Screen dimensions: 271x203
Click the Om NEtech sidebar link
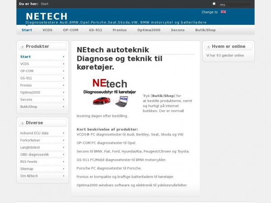(29, 175)
